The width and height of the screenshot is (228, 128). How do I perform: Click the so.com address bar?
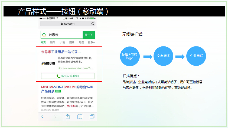[x=68, y=24]
